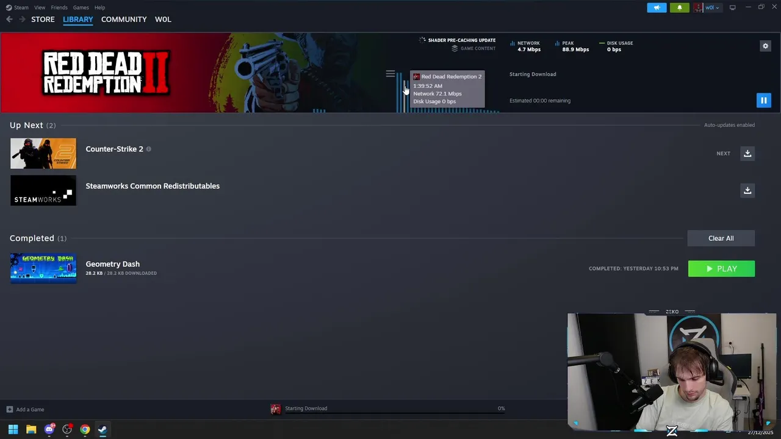Viewport: 781px width, 439px height.
Task: Click the Counter-Strike 2 title
Action: (114, 149)
